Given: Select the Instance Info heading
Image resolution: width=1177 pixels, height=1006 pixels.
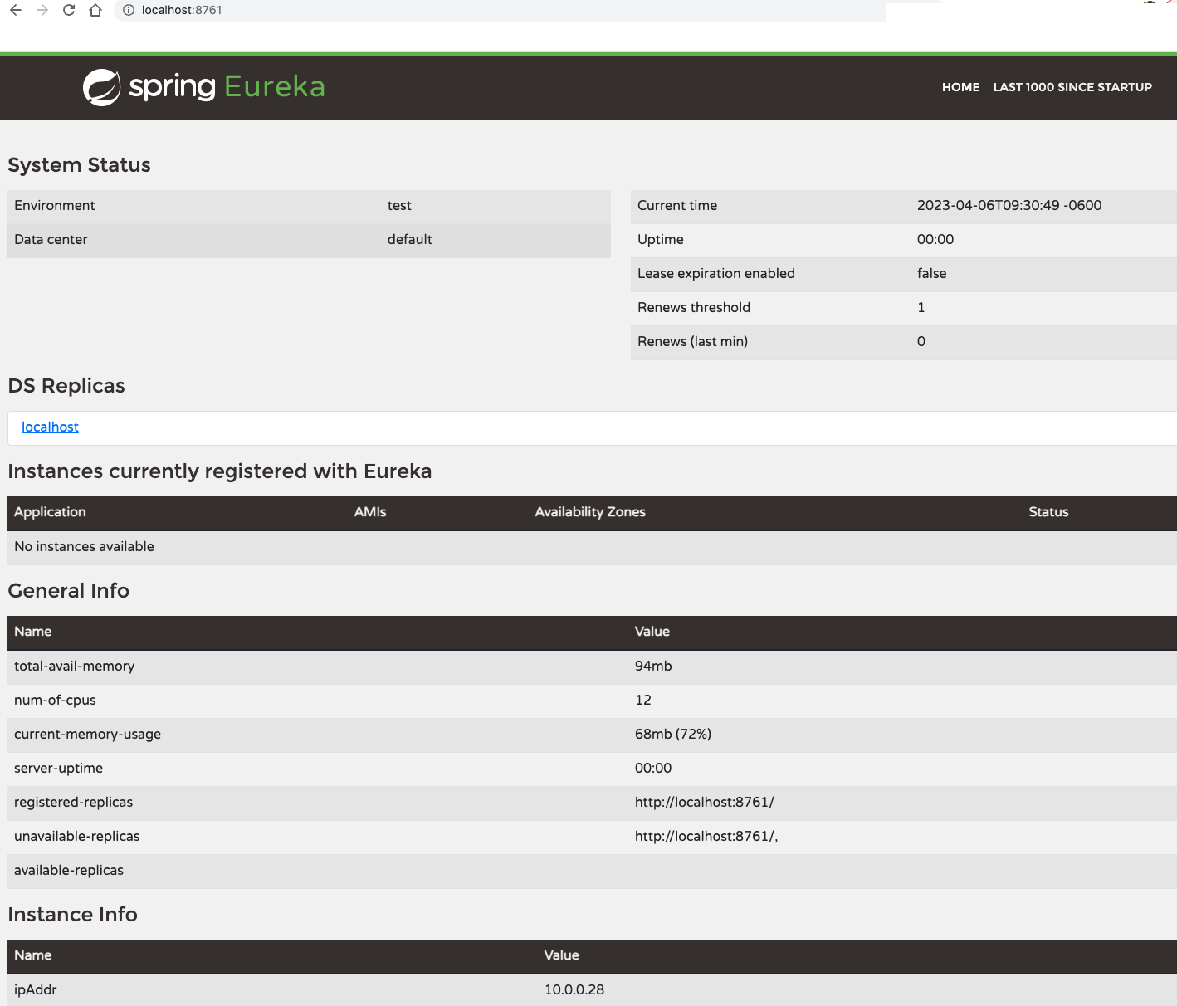Looking at the screenshot, I should [72, 915].
